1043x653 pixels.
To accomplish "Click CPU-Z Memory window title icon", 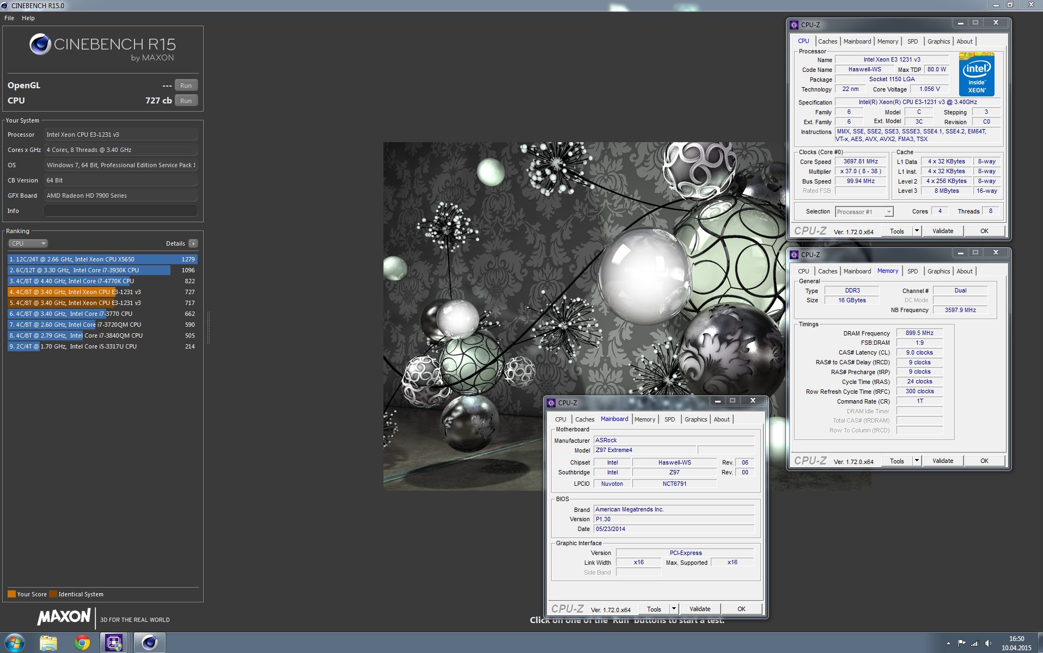I will click(x=794, y=254).
